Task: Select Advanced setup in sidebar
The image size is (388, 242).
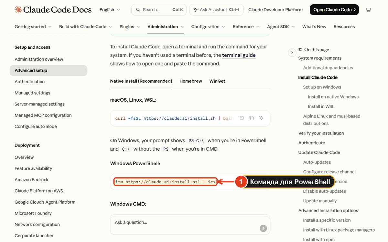Action: [48, 70]
